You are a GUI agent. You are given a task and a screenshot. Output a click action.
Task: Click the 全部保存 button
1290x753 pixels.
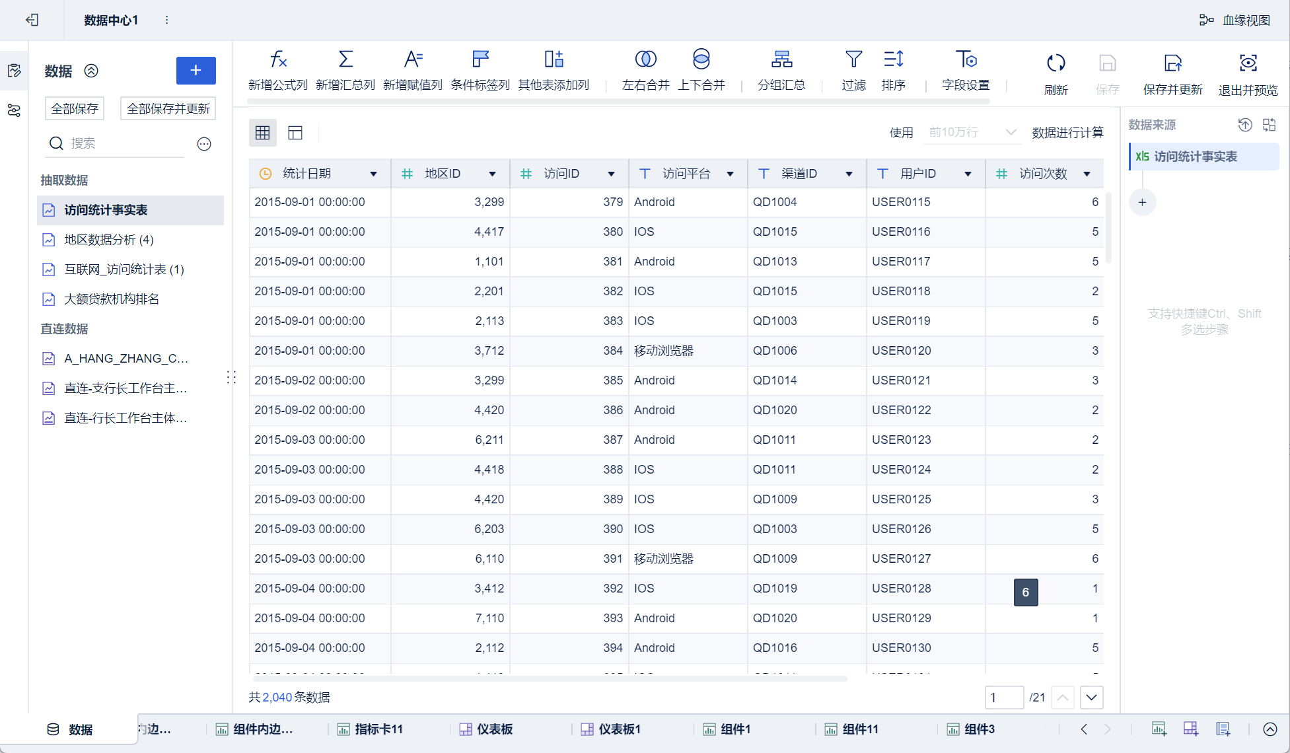click(75, 108)
